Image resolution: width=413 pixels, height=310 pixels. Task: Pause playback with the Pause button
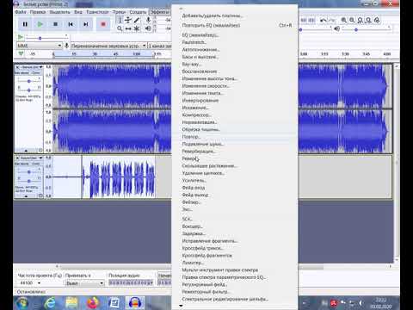coord(25,24)
